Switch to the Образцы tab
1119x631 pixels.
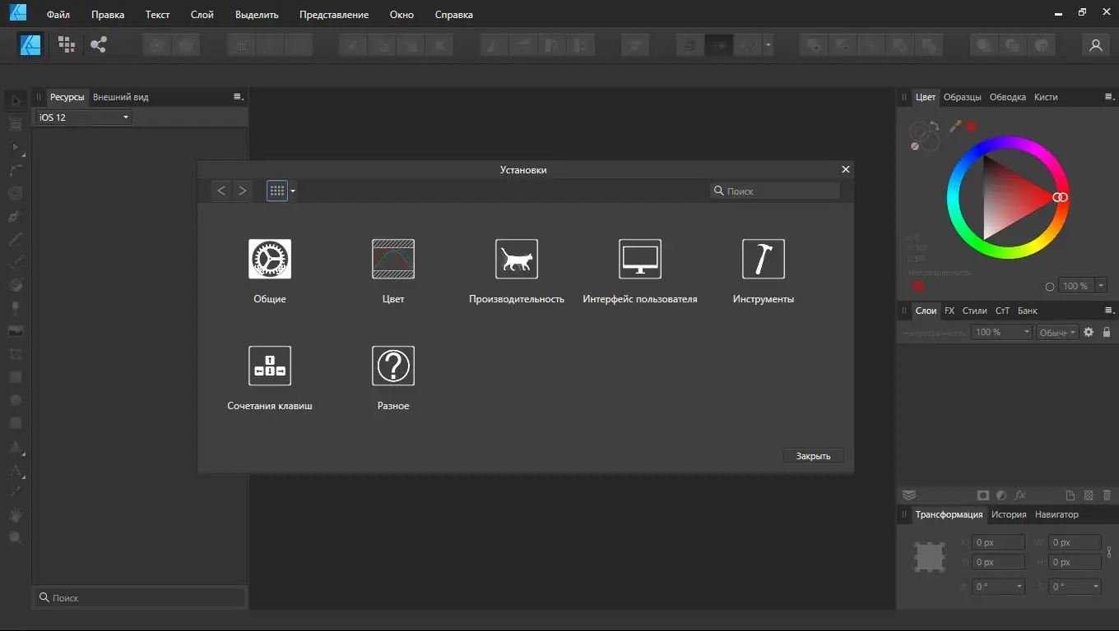(x=962, y=97)
